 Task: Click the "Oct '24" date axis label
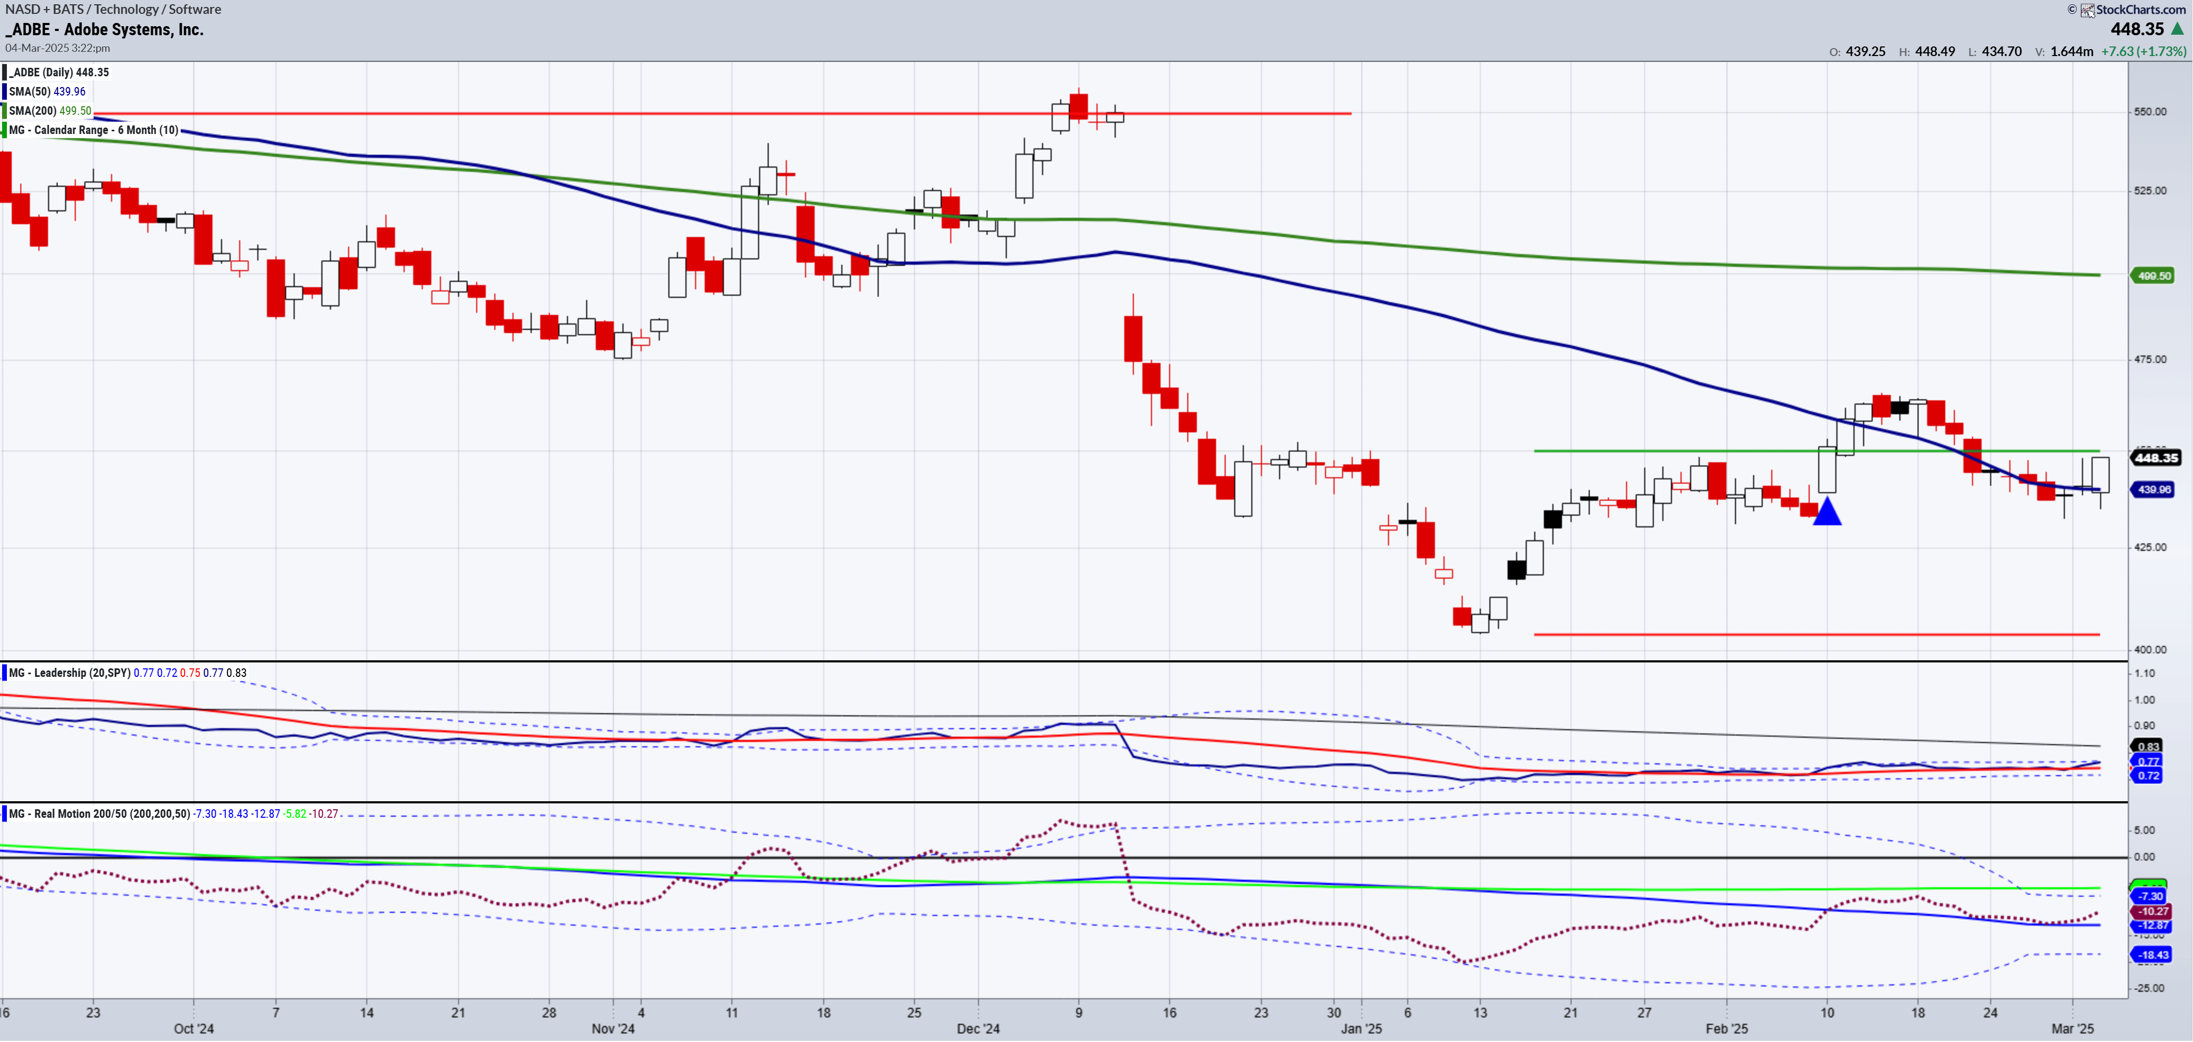coord(194,1028)
